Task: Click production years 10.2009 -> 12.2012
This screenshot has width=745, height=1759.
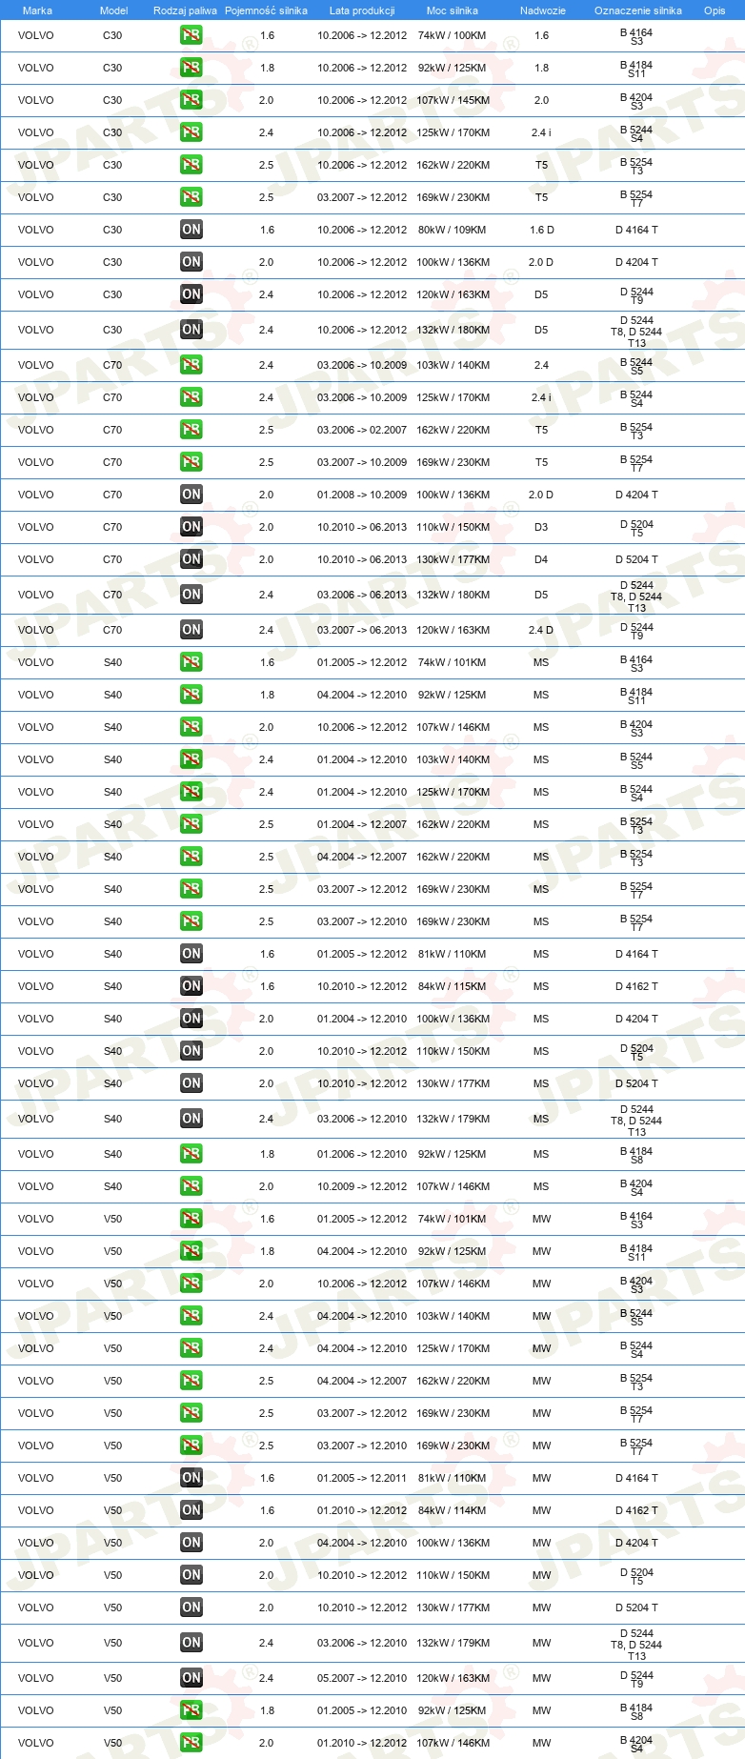Action: click(362, 1186)
